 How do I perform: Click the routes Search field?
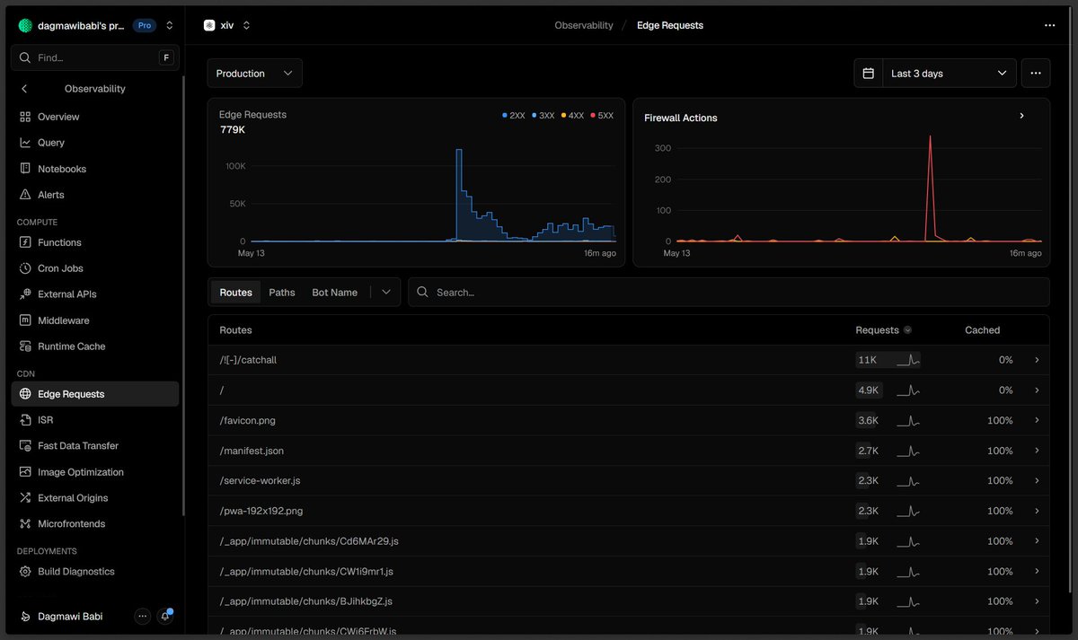click(729, 293)
